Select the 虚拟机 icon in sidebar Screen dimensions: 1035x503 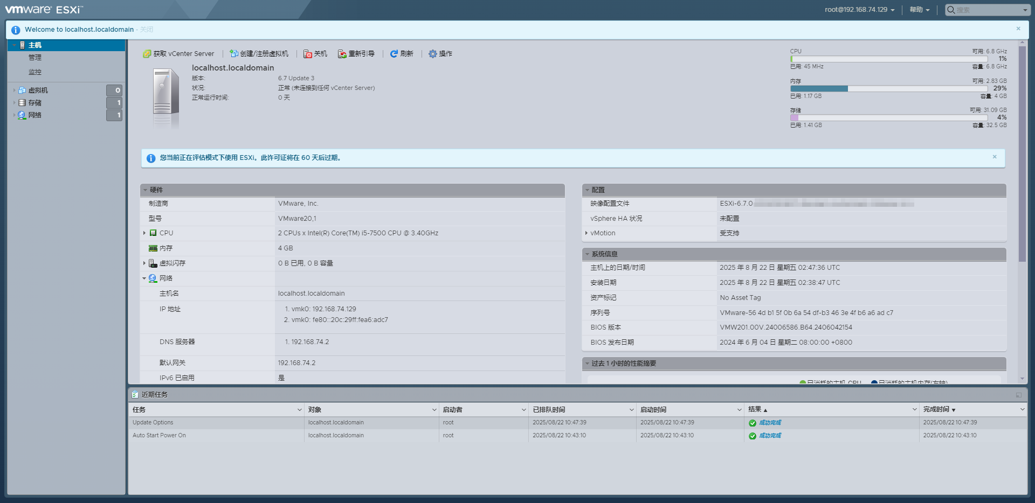click(22, 90)
